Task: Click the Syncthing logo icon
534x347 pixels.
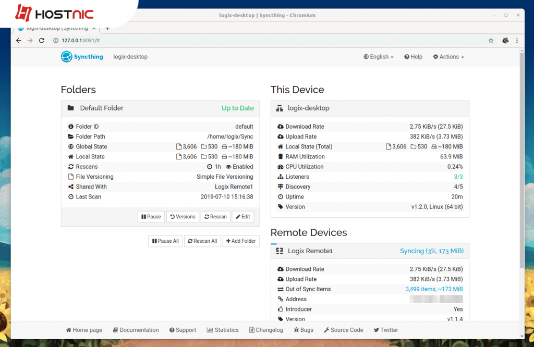Action: 66,57
